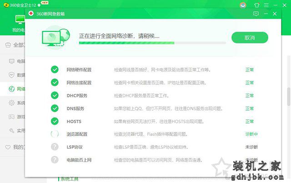Open the skin (shirt) icon in 360安全卫士

(257, 5)
